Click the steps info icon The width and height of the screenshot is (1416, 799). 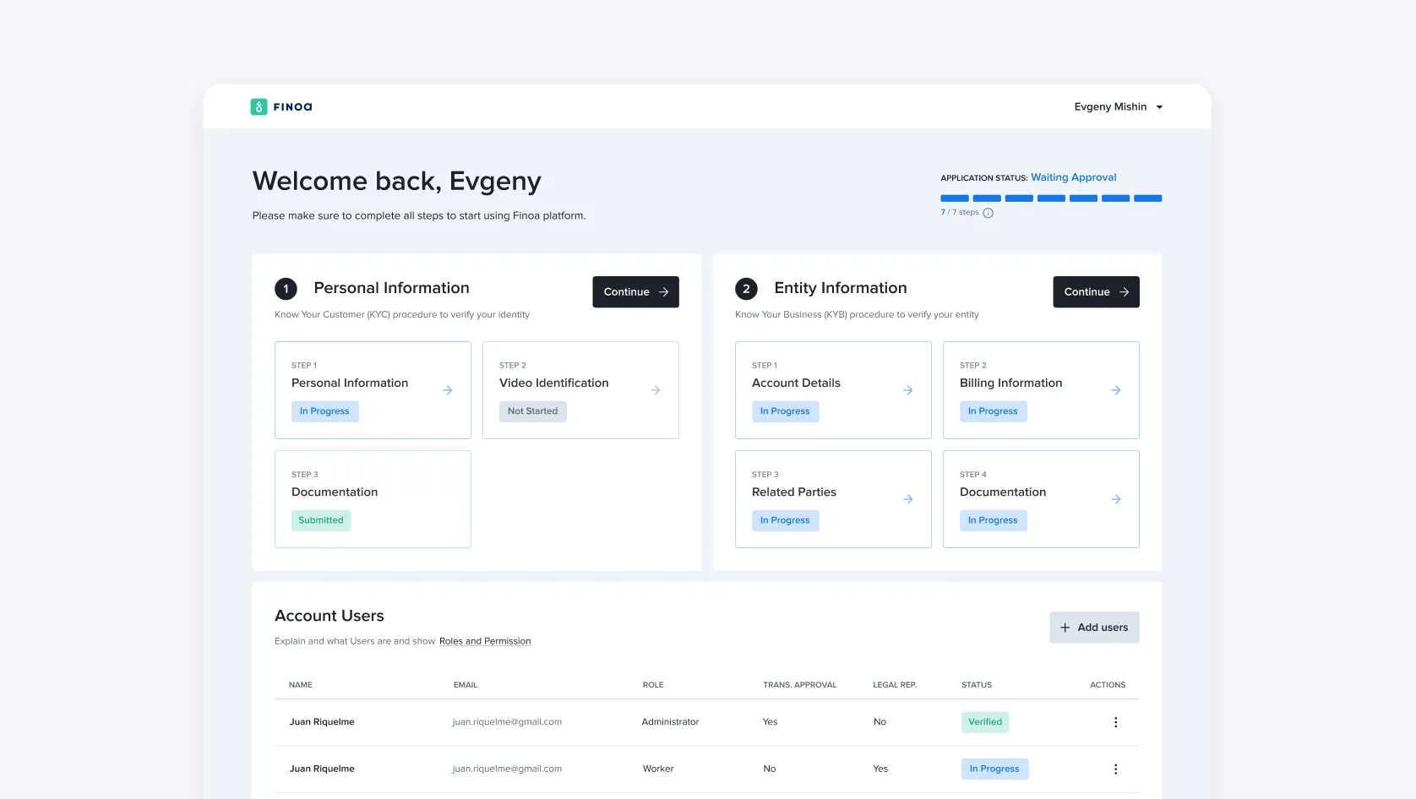coord(988,213)
